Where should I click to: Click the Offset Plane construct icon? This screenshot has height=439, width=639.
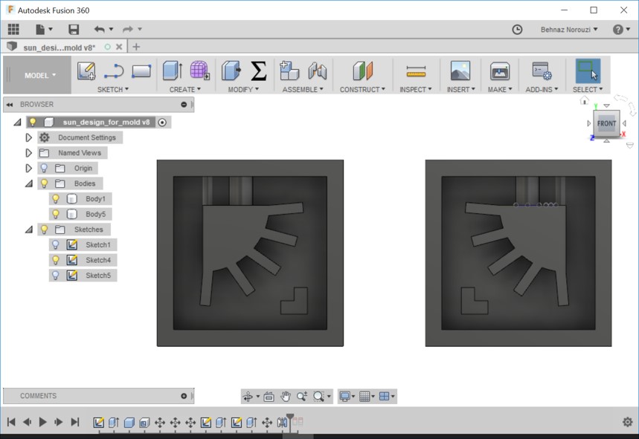(363, 71)
